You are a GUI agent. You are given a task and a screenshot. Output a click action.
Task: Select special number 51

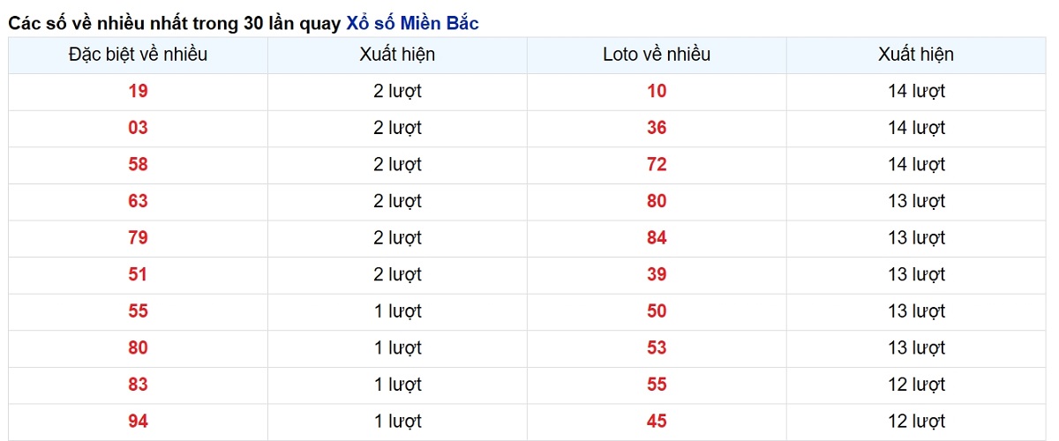[138, 275]
